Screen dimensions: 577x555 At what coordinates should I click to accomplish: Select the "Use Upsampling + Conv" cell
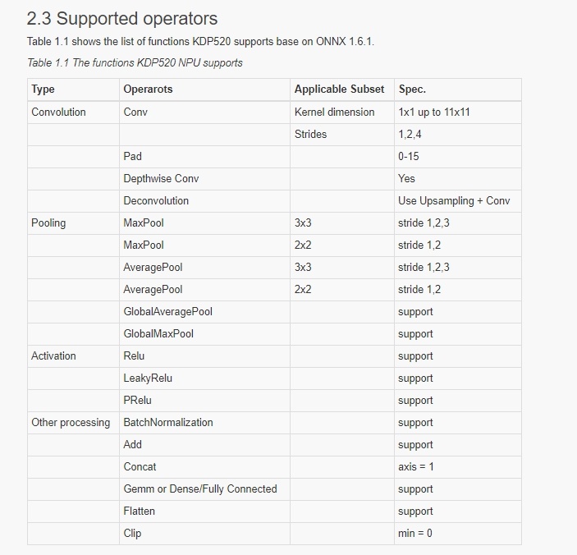point(454,200)
